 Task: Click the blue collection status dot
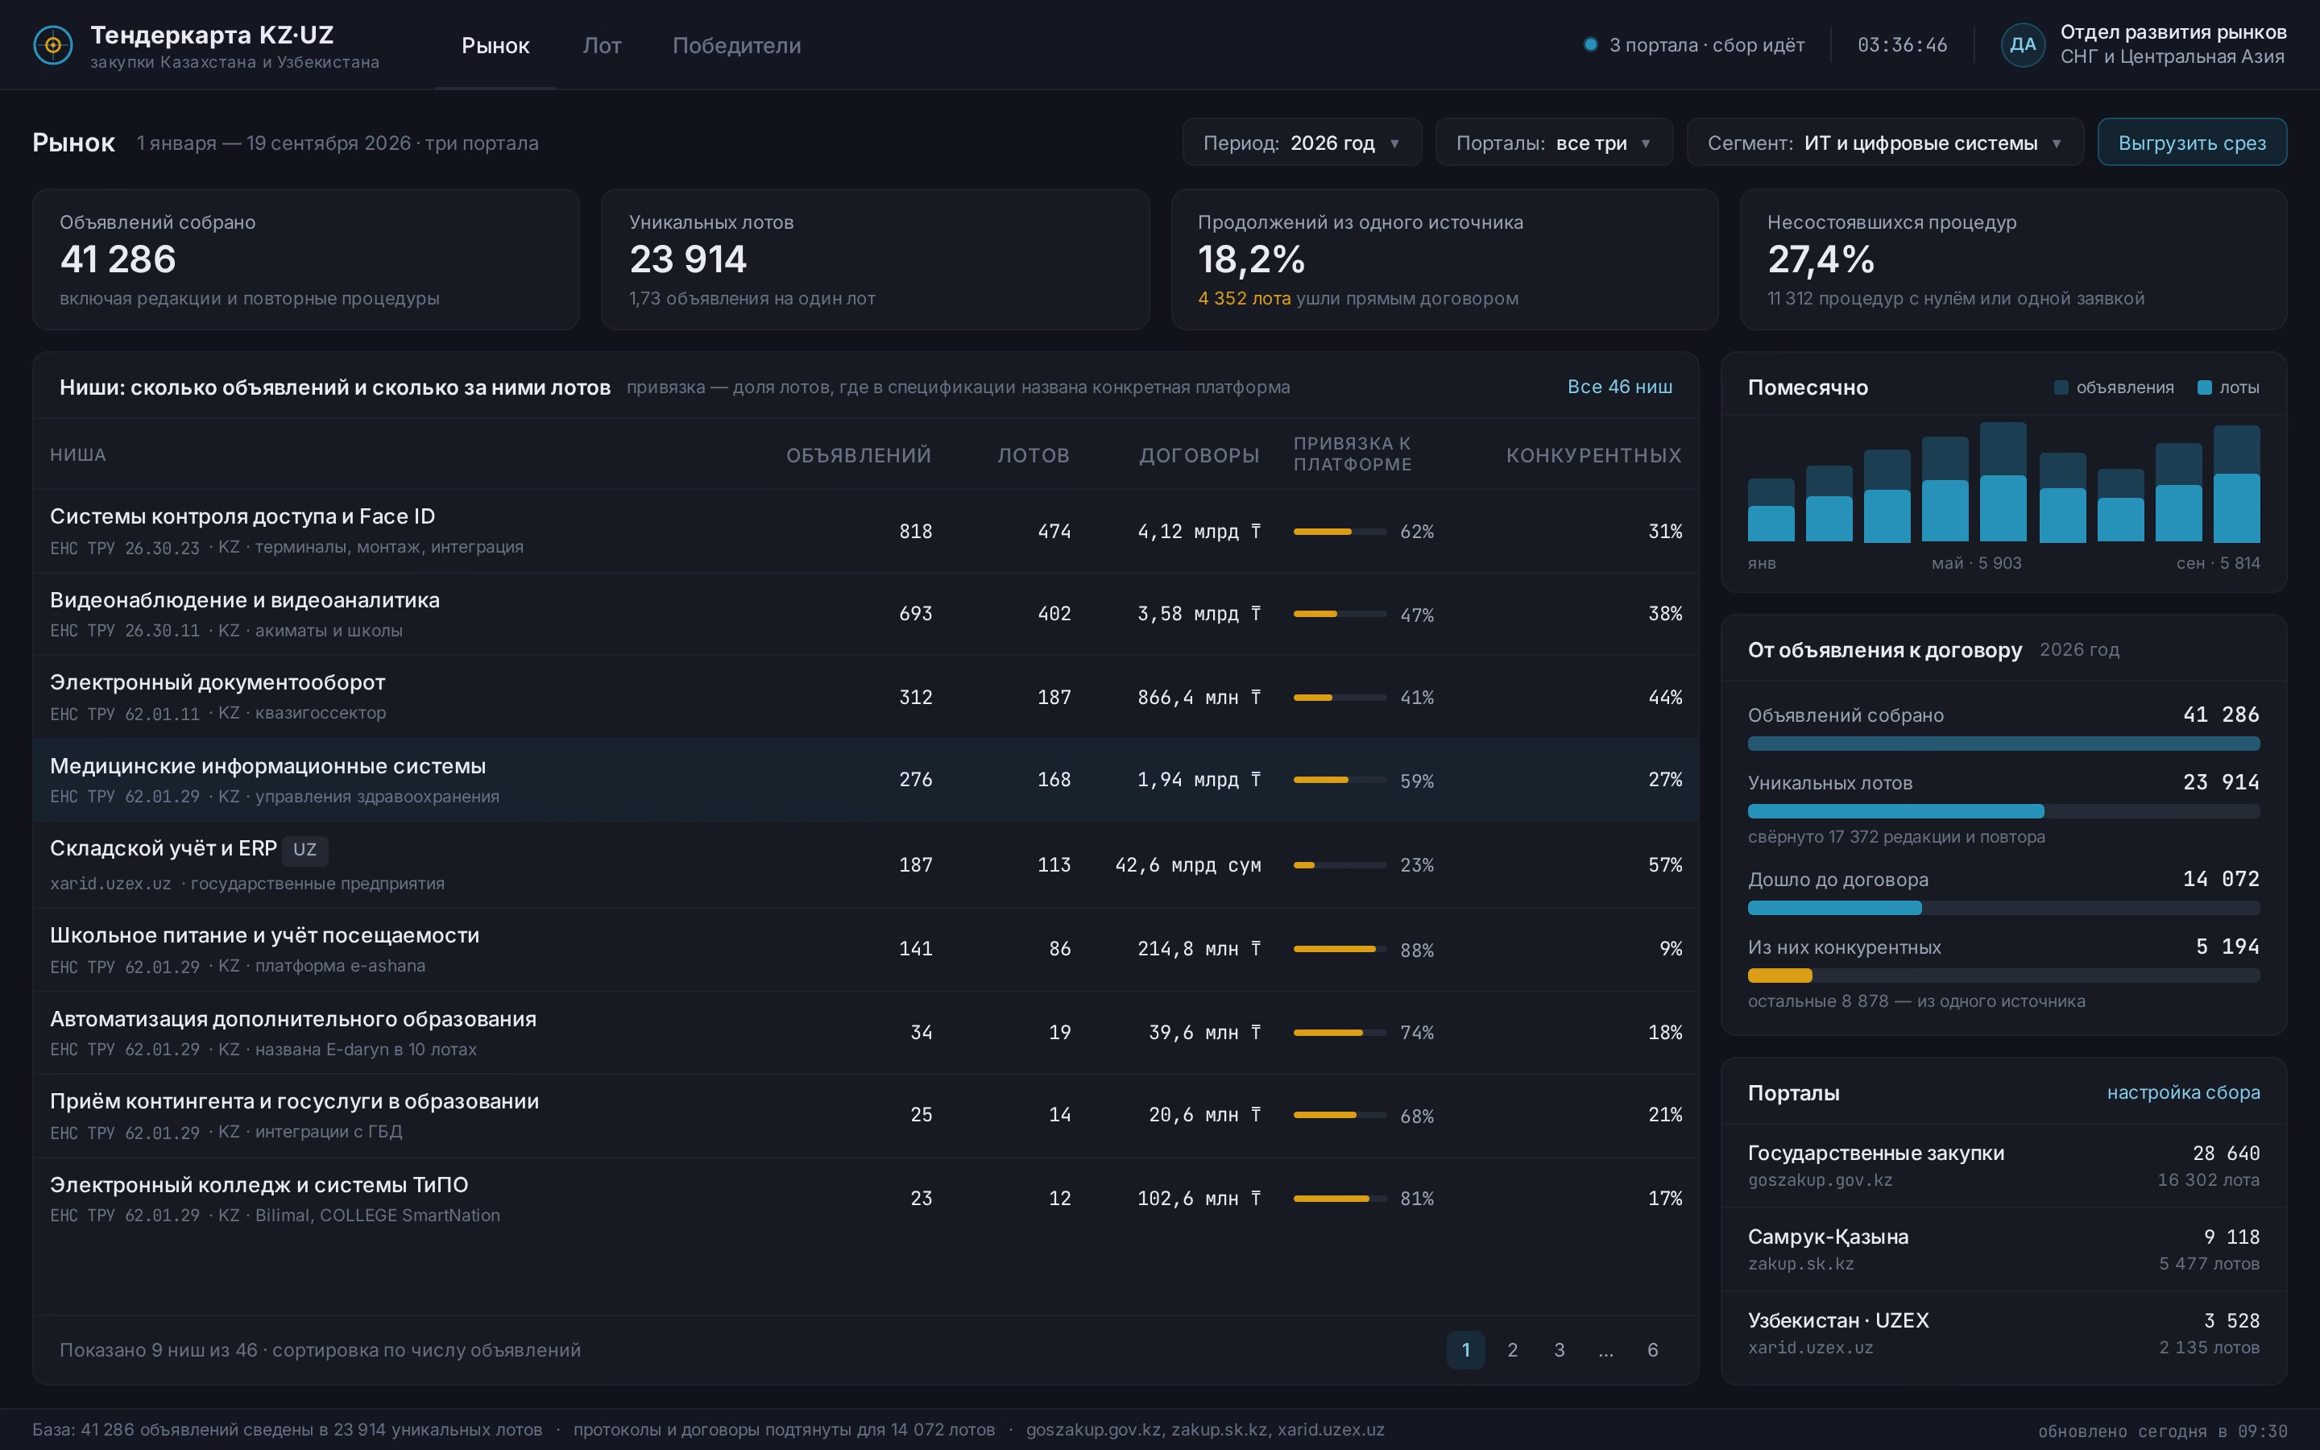pos(1590,44)
